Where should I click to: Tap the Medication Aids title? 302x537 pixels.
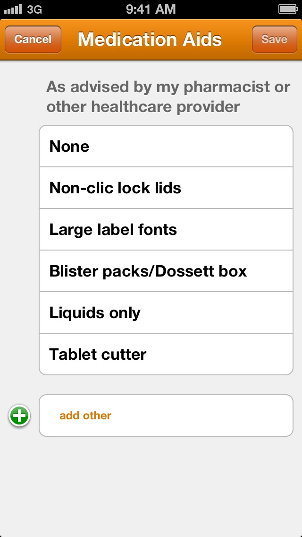click(x=150, y=39)
